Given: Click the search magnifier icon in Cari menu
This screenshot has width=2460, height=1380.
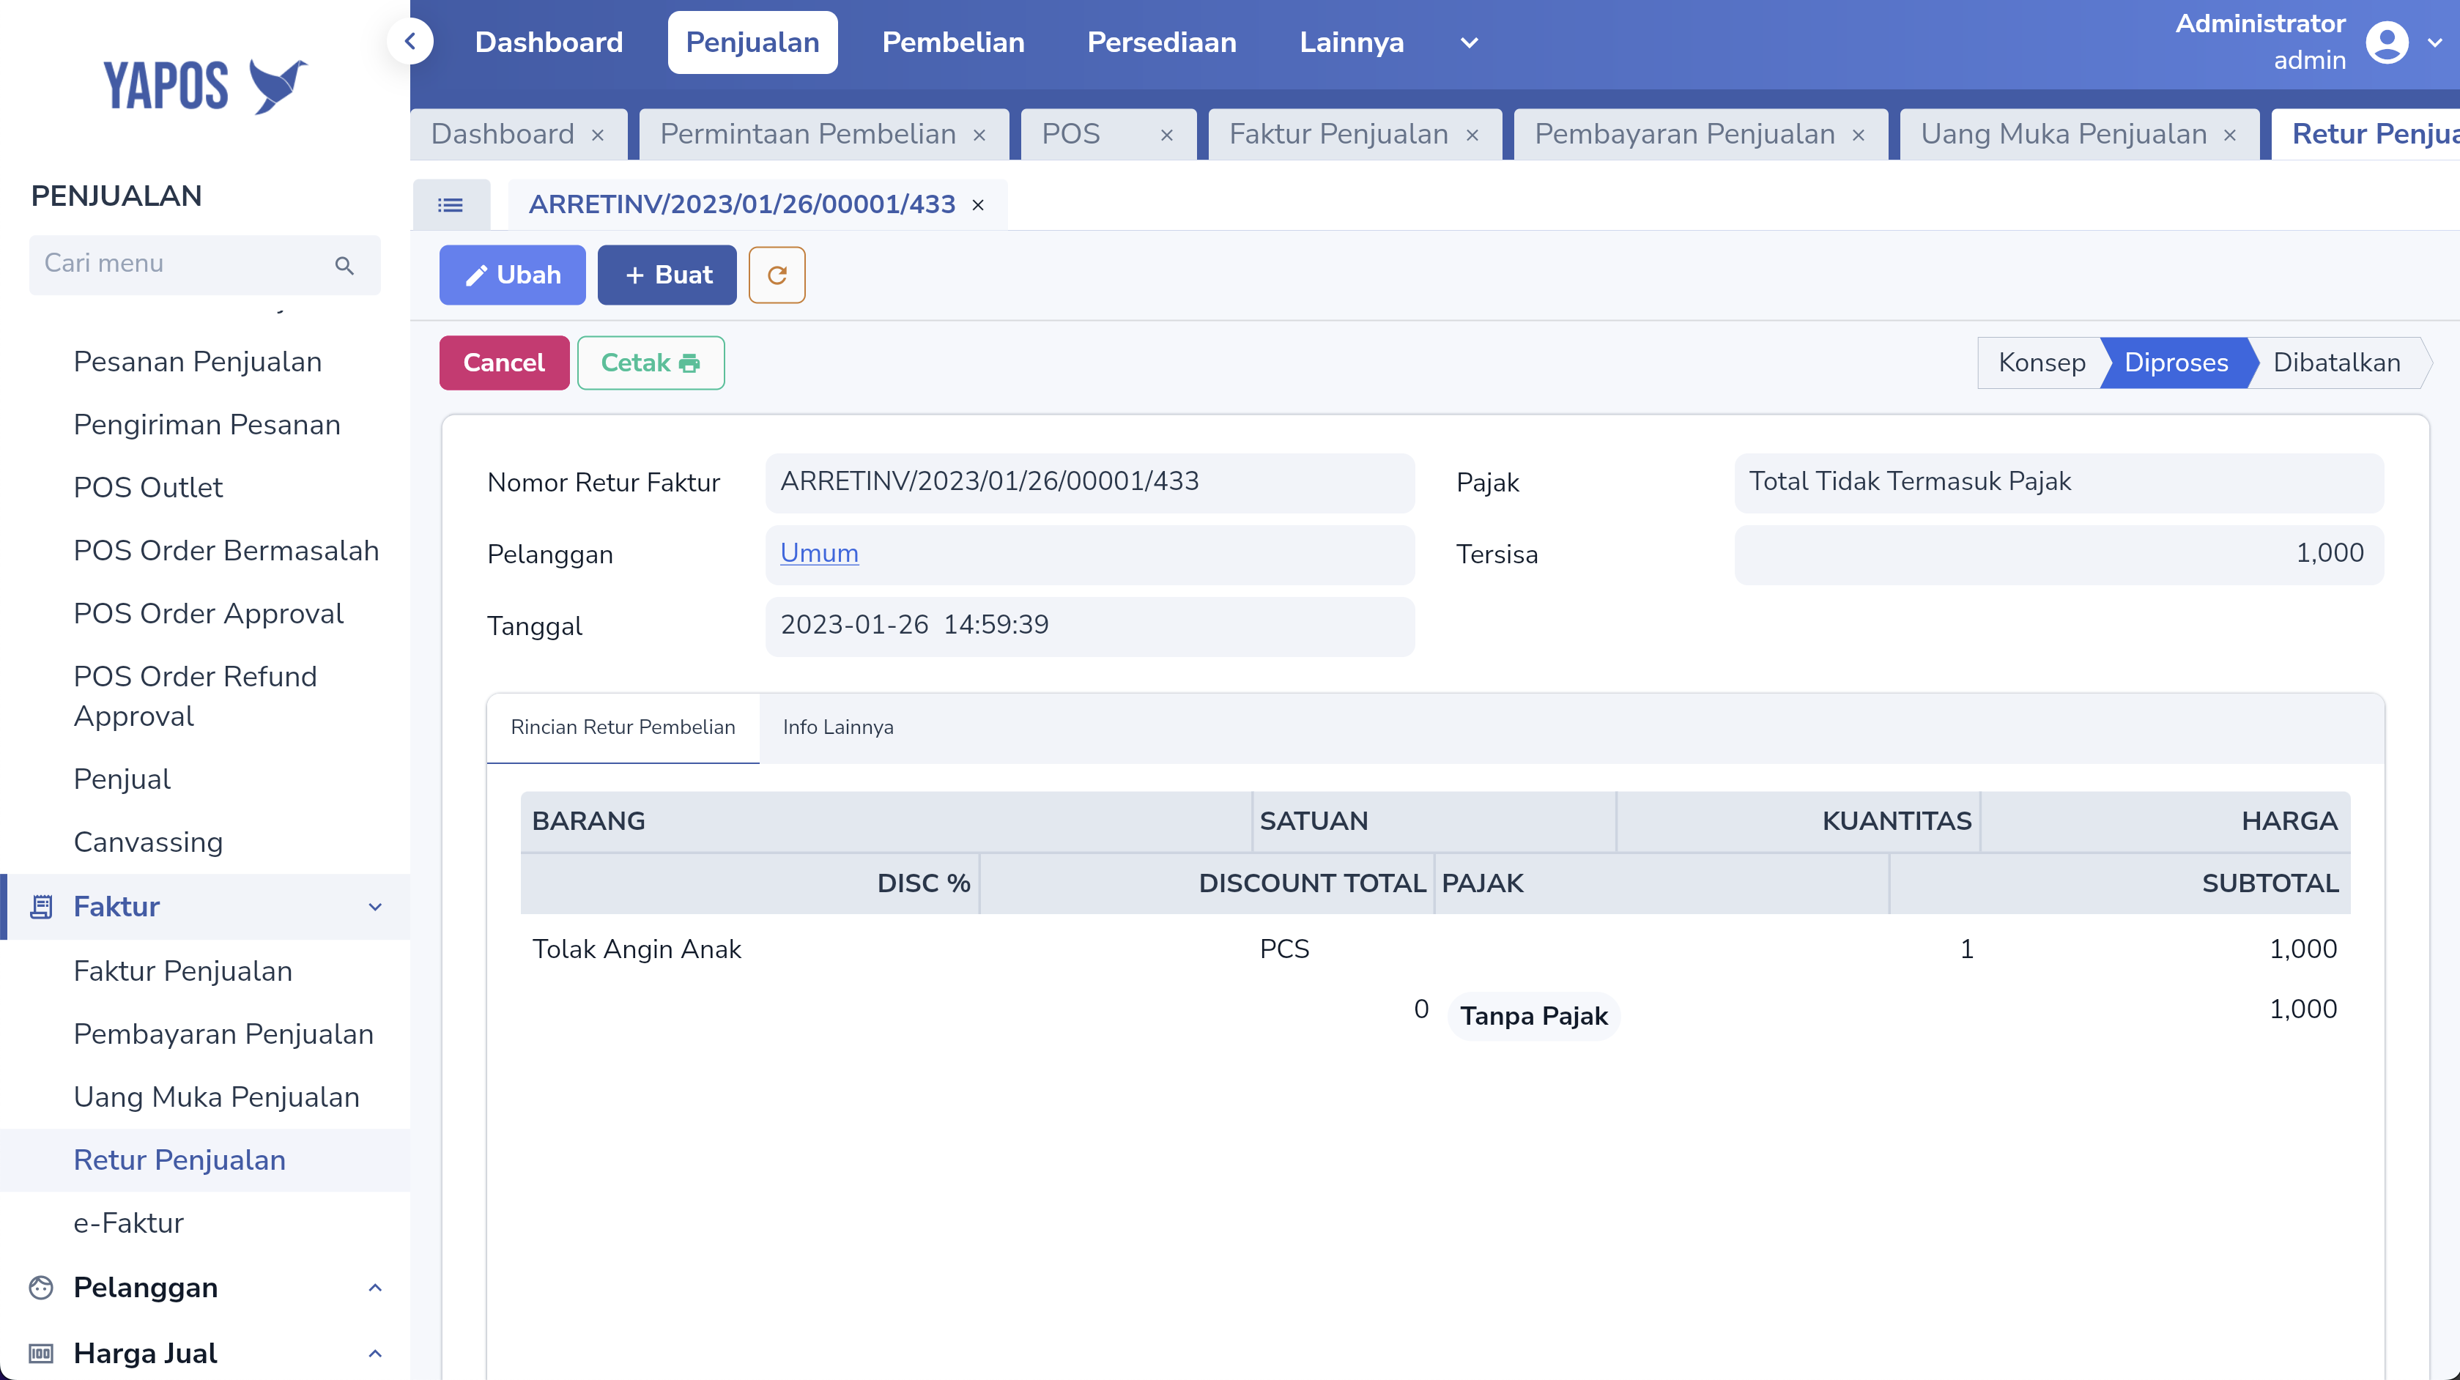Looking at the screenshot, I should (345, 264).
